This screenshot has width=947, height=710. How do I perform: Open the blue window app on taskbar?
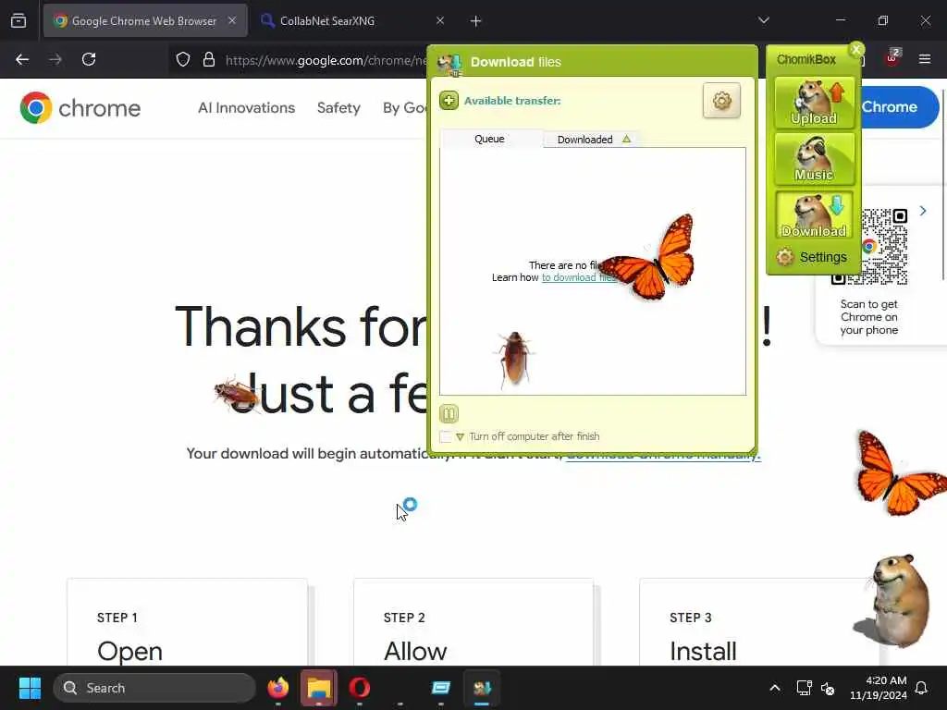[x=441, y=688]
